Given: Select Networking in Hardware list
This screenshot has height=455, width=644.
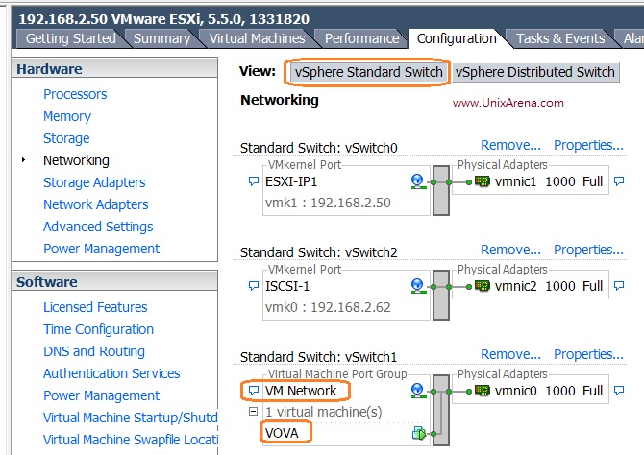Looking at the screenshot, I should tap(76, 160).
